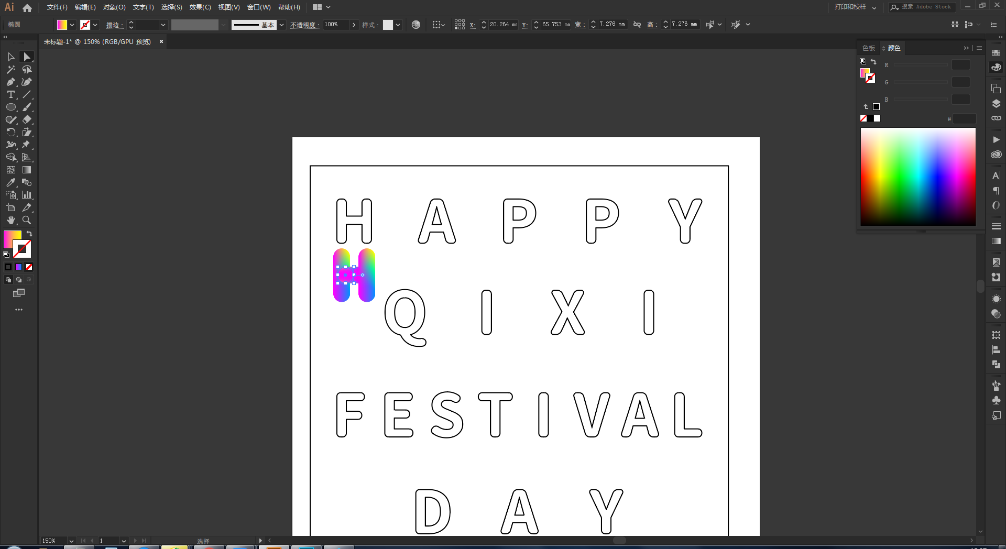Select the Pen tool
The width and height of the screenshot is (1006, 549).
point(10,82)
